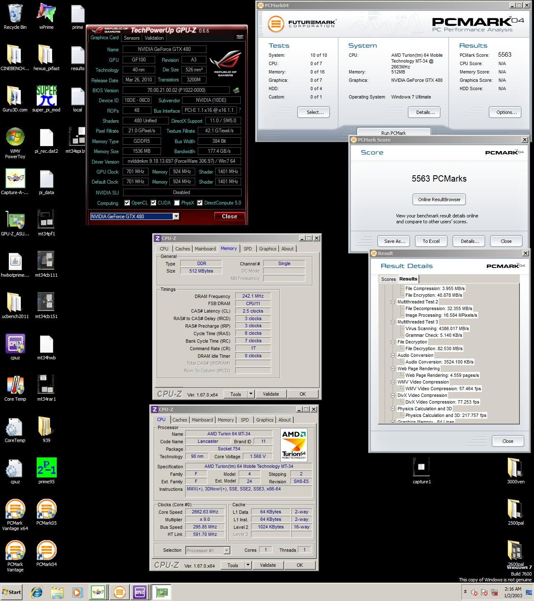The height and width of the screenshot is (601, 534).
Task: Collapse the Multithreaded Test 3 node
Action: 393,322
